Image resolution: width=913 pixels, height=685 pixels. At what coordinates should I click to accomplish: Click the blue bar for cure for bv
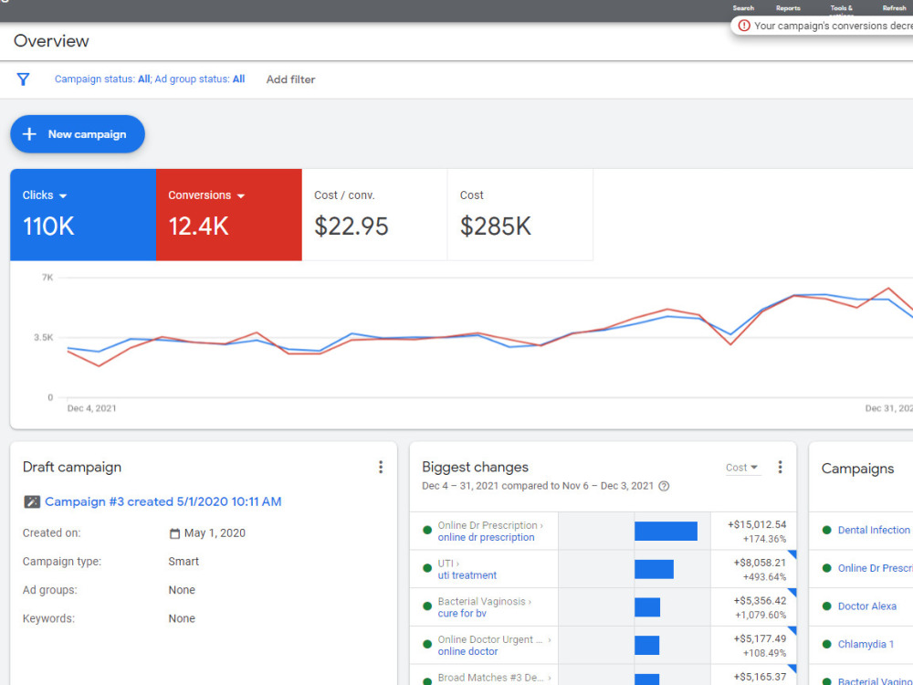point(647,607)
